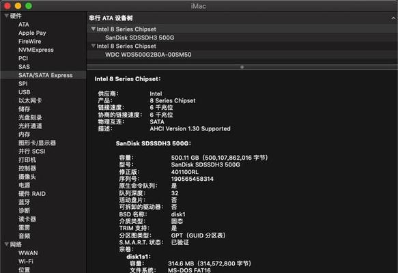Click GPT (GUID 分区表) partition value
This screenshot has height=273, width=398.
click(198, 235)
